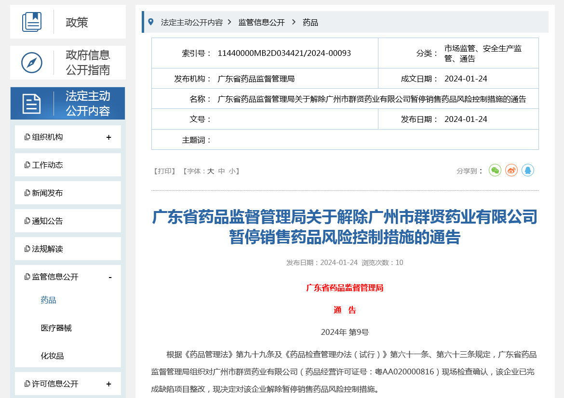Select 化妆品 under 监管信息公开
The width and height of the screenshot is (564, 398).
pos(52,356)
